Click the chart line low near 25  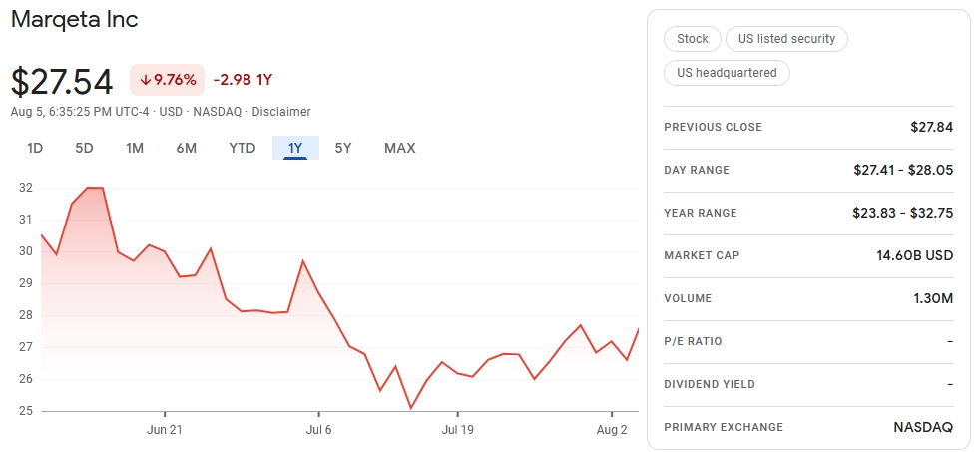click(411, 408)
